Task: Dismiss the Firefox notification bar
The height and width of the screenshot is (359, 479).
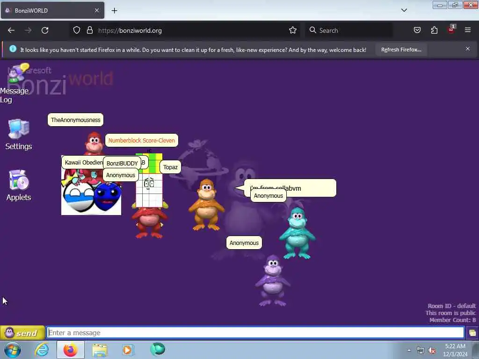Action: pos(468,49)
